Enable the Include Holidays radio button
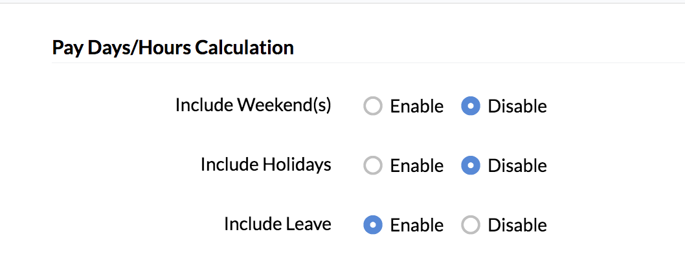 pos(373,166)
